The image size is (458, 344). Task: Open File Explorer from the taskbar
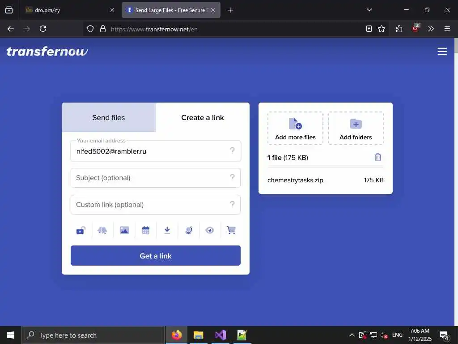tap(199, 335)
